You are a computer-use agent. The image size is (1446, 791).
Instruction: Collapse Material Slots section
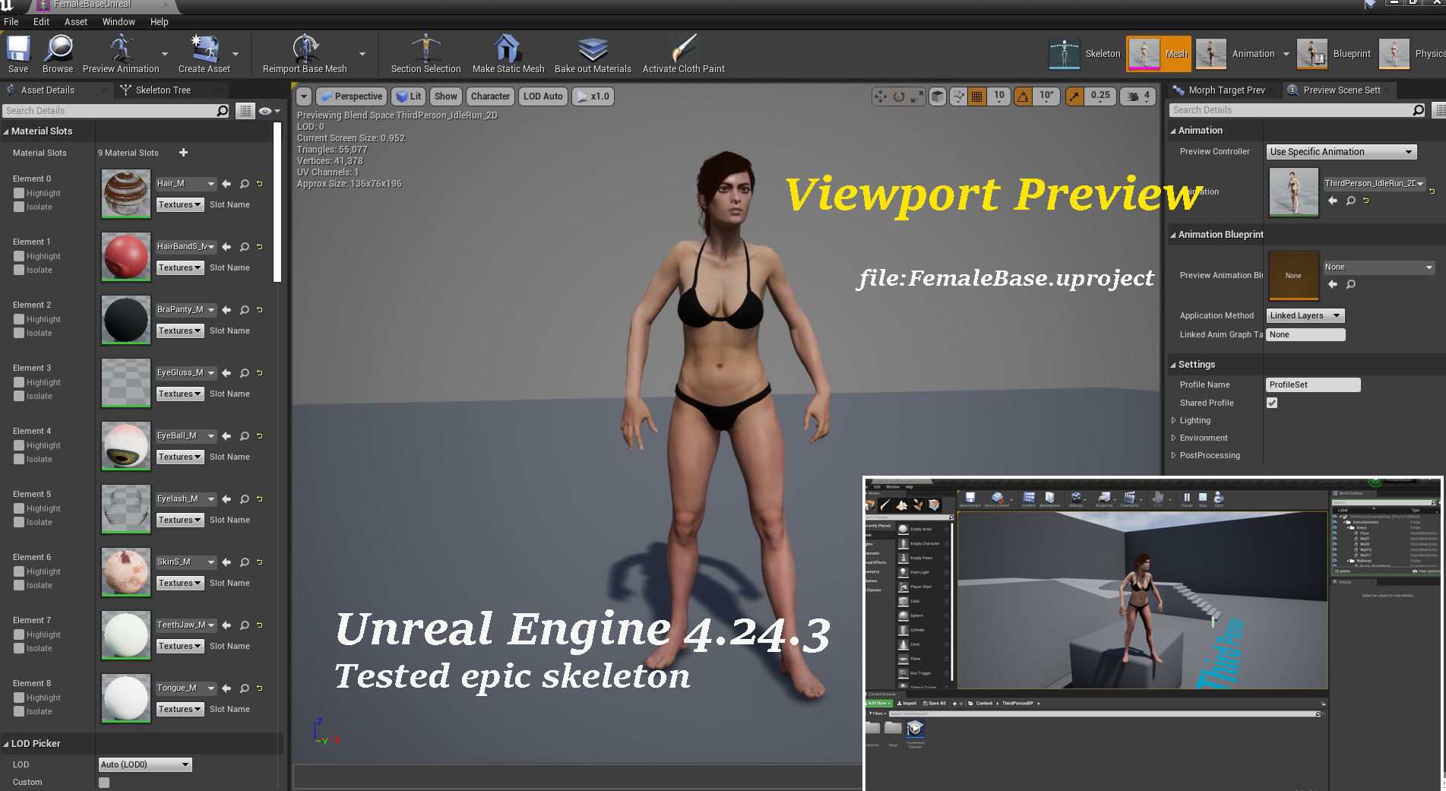click(6, 131)
